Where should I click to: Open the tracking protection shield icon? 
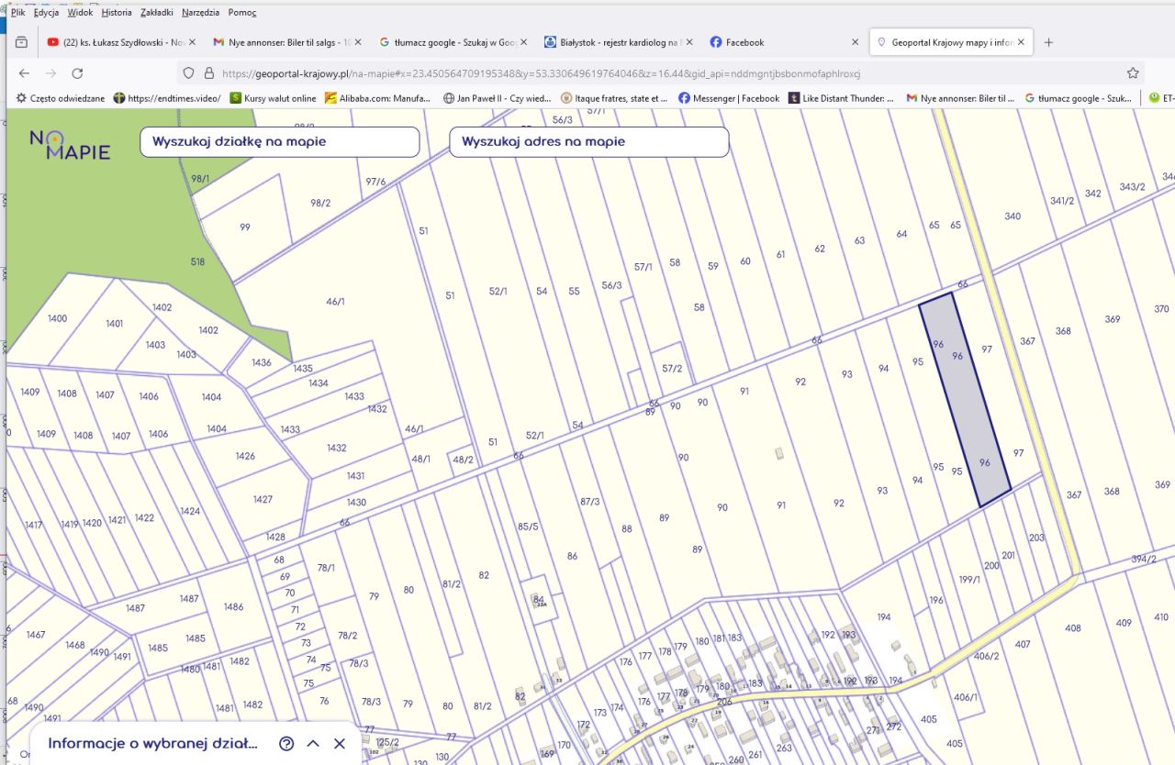189,73
